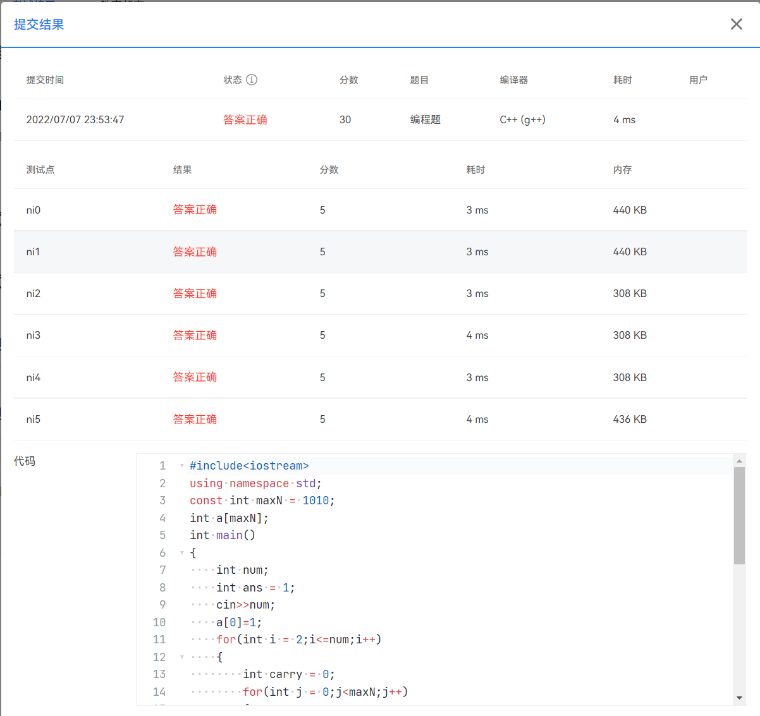
Task: Click code scrollbar up arrow
Action: click(739, 461)
